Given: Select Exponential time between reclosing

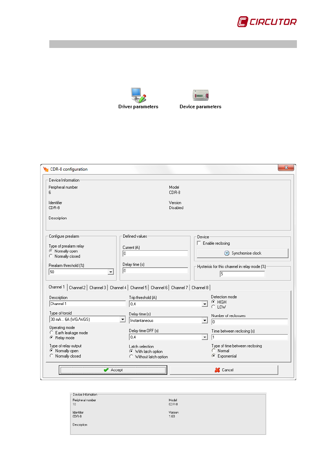Looking at the screenshot, I should 214,356.
